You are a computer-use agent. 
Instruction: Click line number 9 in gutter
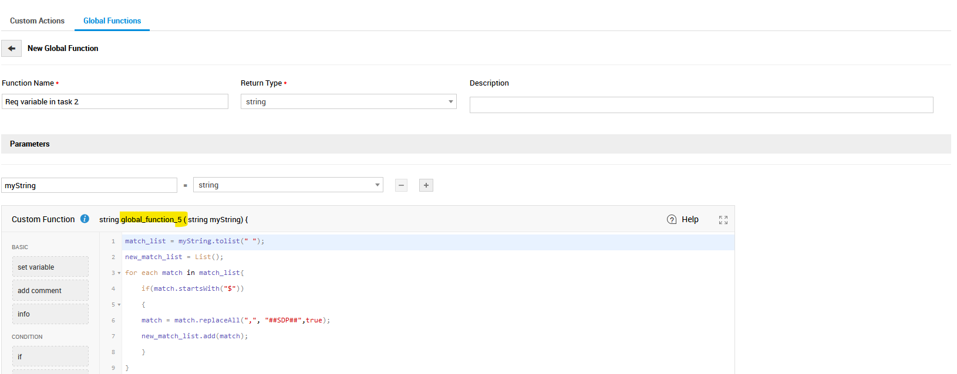(x=113, y=368)
